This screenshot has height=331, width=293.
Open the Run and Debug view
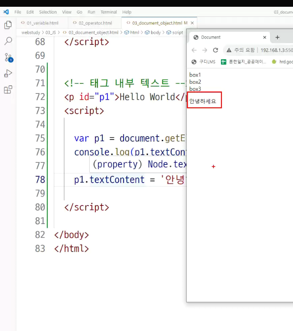pyautogui.click(x=8, y=74)
